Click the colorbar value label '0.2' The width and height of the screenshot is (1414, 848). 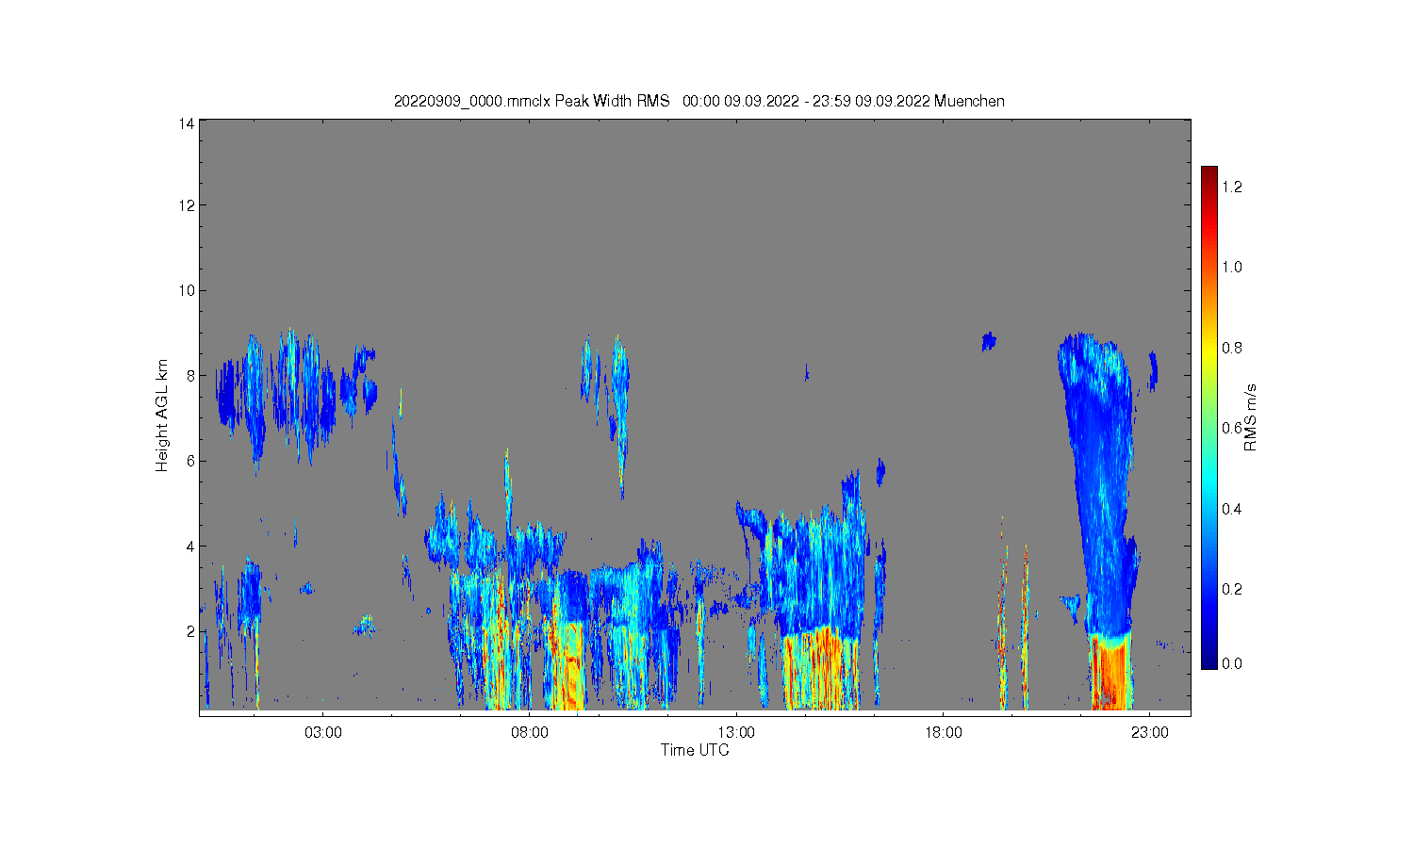1232,589
